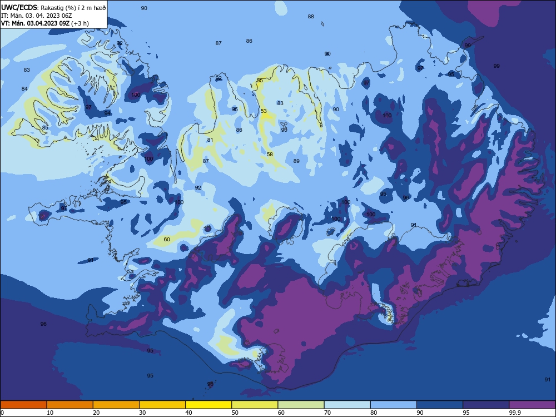Click the humidity value '88' near the top

pyautogui.click(x=311, y=17)
